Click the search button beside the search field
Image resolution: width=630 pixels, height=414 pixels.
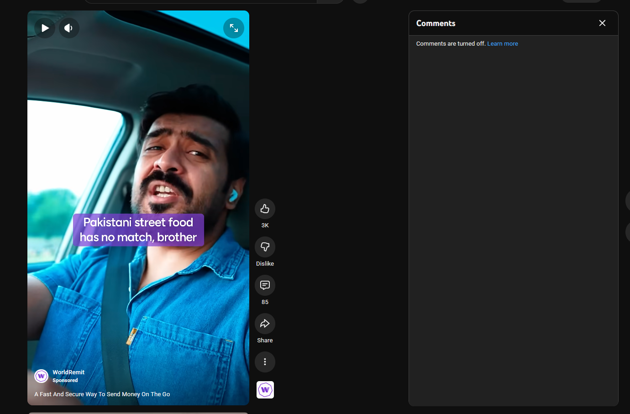[x=331, y=1]
